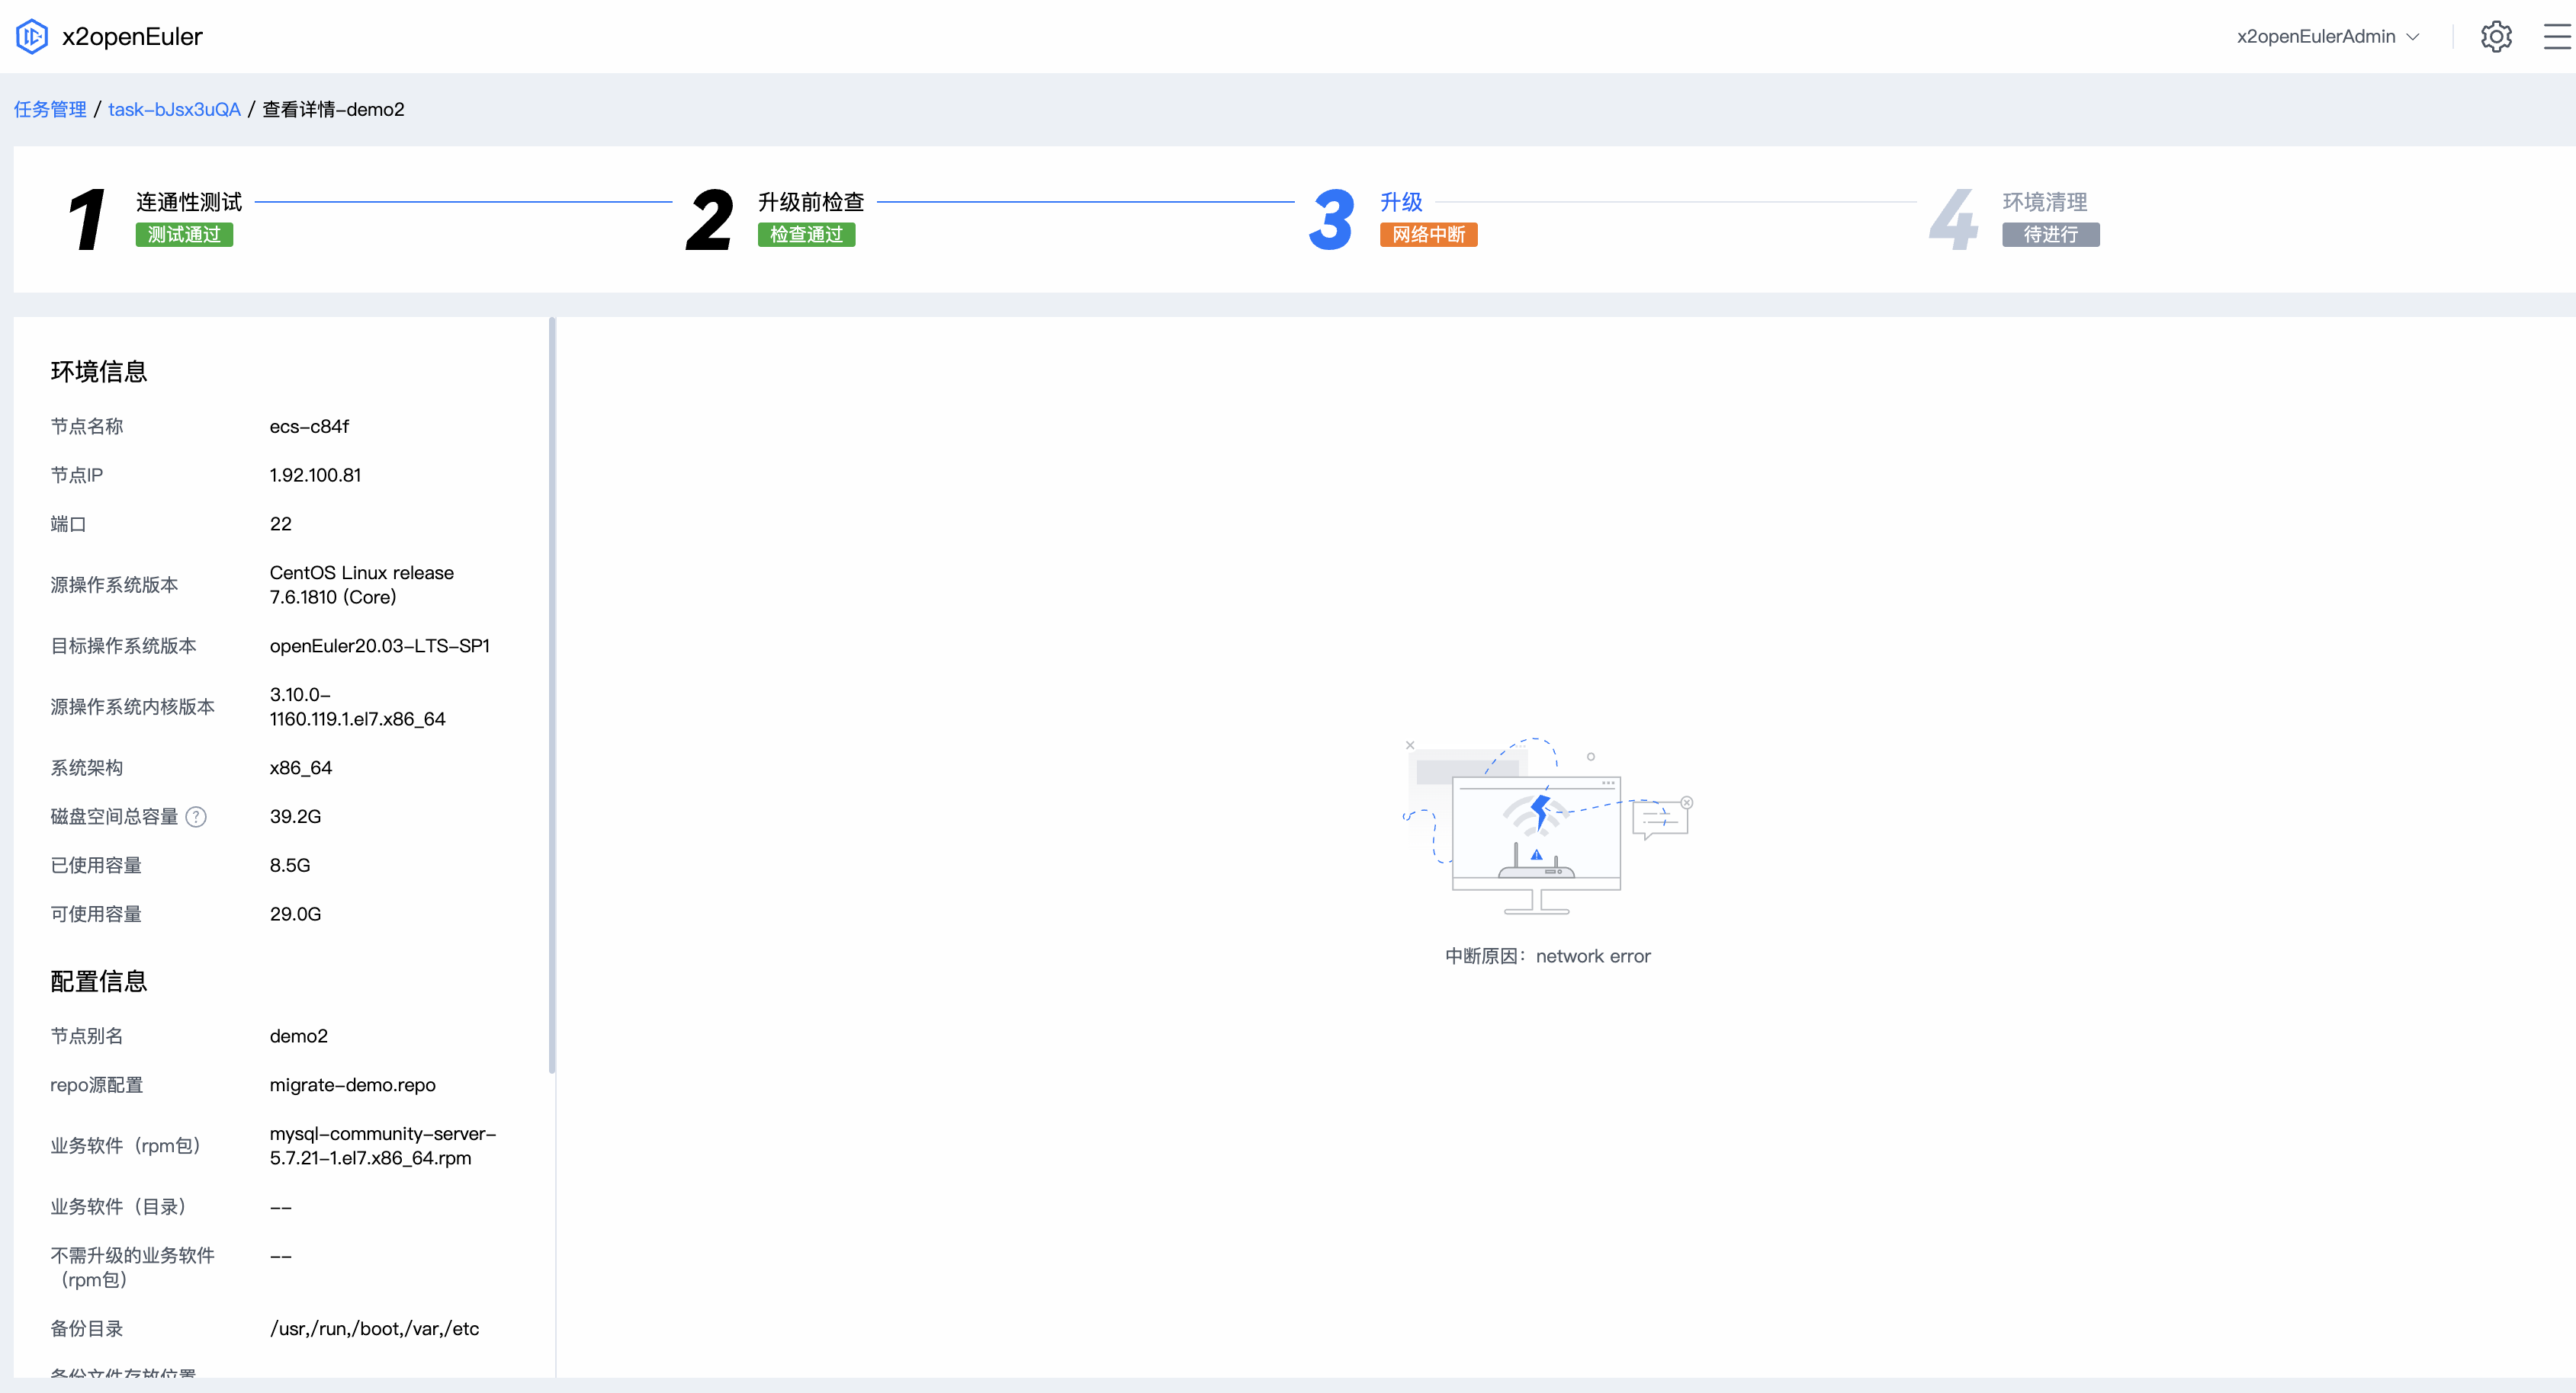Click the dropdown chevron beside x2openEulerAdmin

(x=2413, y=37)
